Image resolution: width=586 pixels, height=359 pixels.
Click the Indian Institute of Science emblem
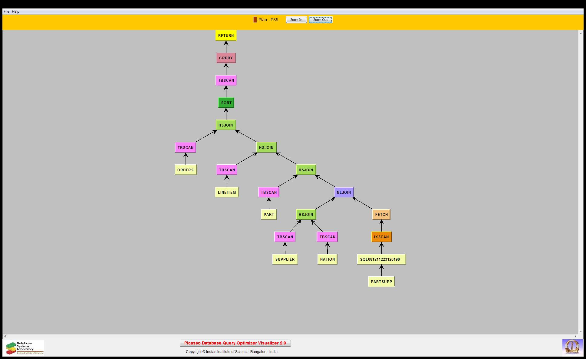pos(572,347)
